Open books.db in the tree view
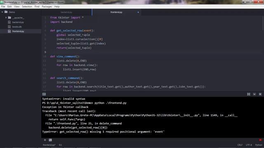The width and height of the screenshot is (264, 148). coord(17,27)
